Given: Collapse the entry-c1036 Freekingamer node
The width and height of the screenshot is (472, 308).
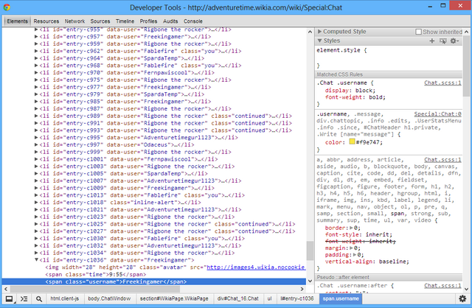Looking at the screenshot, I should 36,260.
